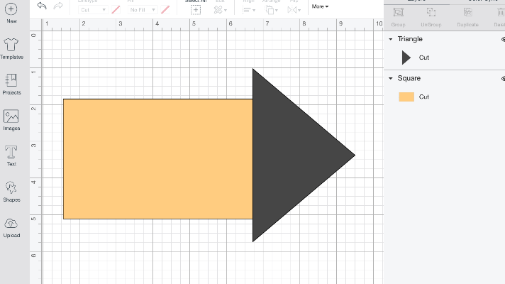Select the orange rectangle on canvas
Screen dimensions: 505x284
click(157, 159)
